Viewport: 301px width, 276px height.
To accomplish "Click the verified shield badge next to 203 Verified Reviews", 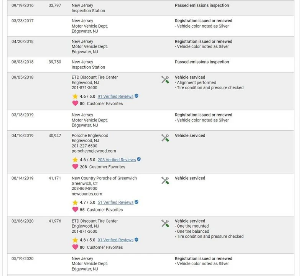I will tap(139, 159).
